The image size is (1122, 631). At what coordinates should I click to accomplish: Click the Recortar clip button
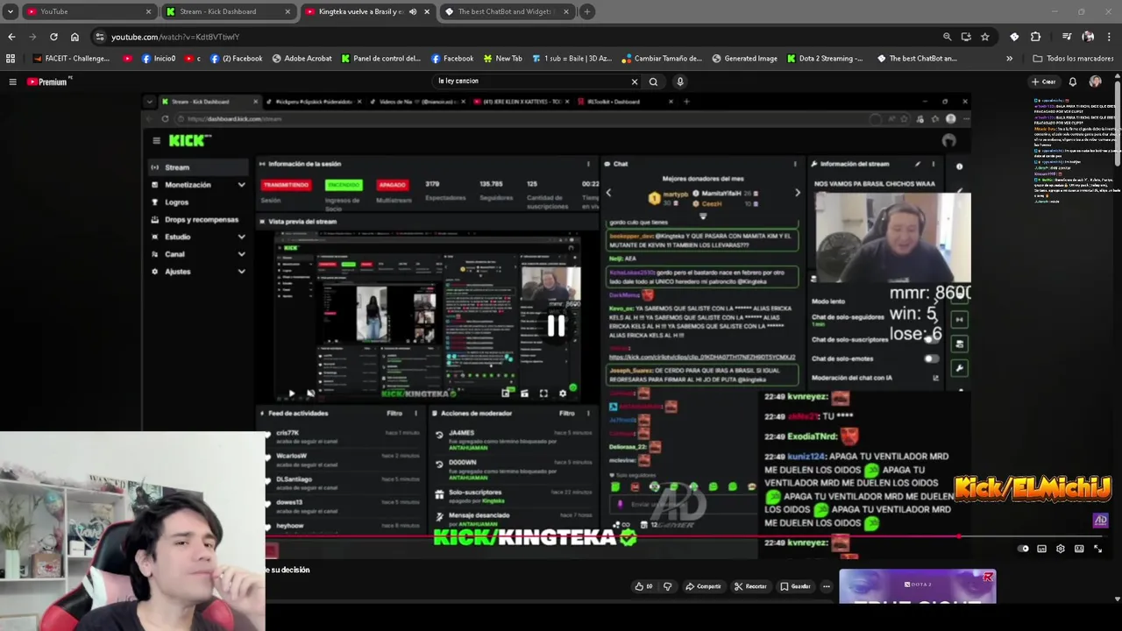pos(750,586)
